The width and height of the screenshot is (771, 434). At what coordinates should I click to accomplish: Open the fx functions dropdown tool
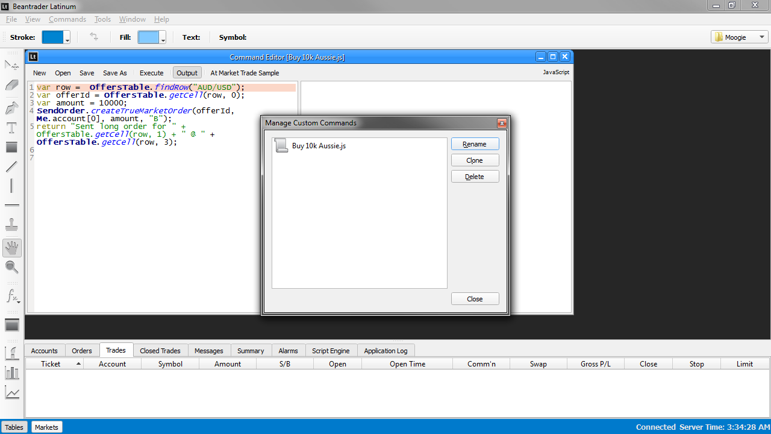click(13, 297)
